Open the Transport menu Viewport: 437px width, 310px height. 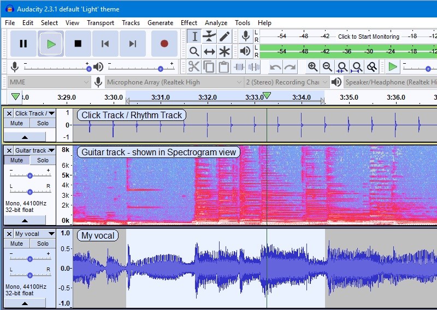[x=101, y=23]
